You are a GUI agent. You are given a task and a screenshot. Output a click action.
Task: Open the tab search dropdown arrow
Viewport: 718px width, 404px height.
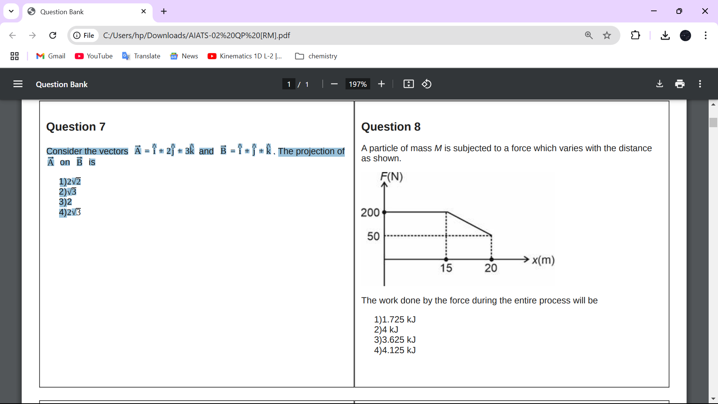[x=11, y=11]
